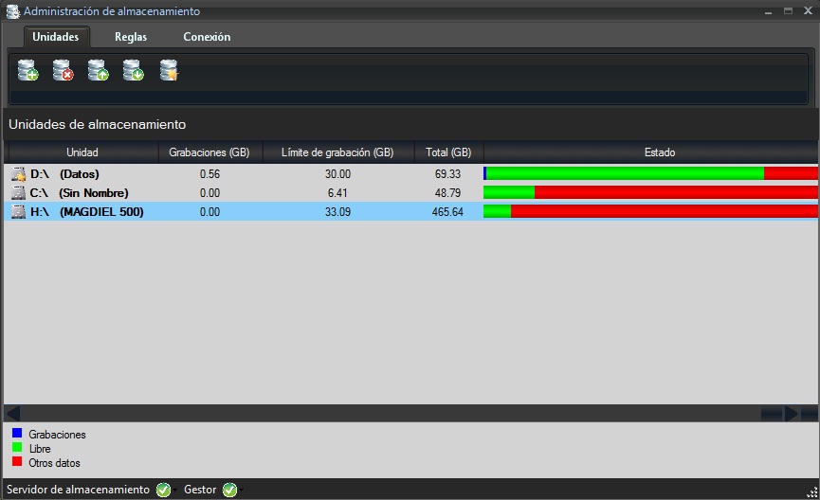Click the drive icon beside D:\ (Datos)

click(18, 174)
